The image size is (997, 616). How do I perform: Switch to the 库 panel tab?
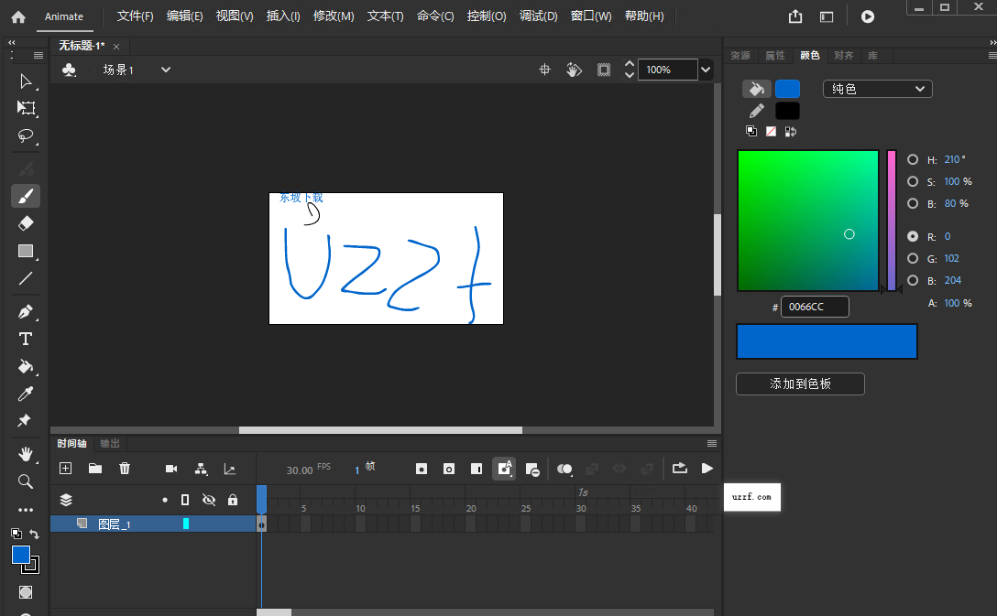[873, 55]
